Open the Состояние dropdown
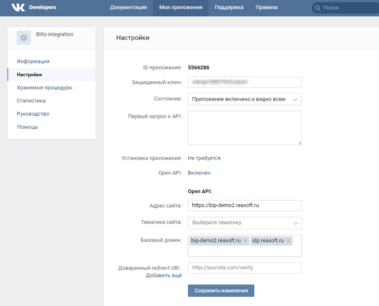This screenshot has width=379, height=306. click(x=245, y=99)
